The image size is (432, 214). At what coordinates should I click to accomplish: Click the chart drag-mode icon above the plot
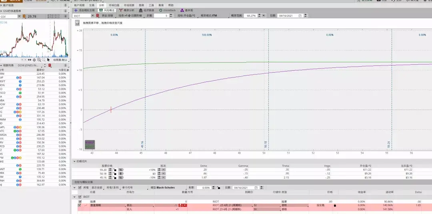point(78,23)
